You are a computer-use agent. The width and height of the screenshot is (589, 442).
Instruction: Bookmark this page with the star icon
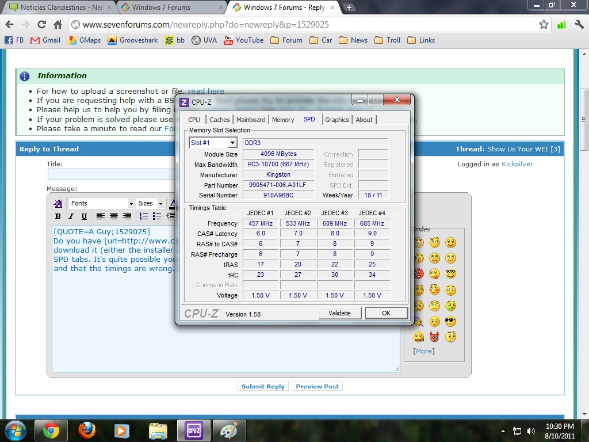[x=543, y=24]
